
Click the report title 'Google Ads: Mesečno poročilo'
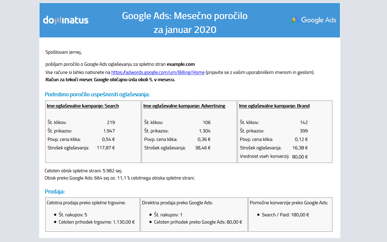click(184, 16)
